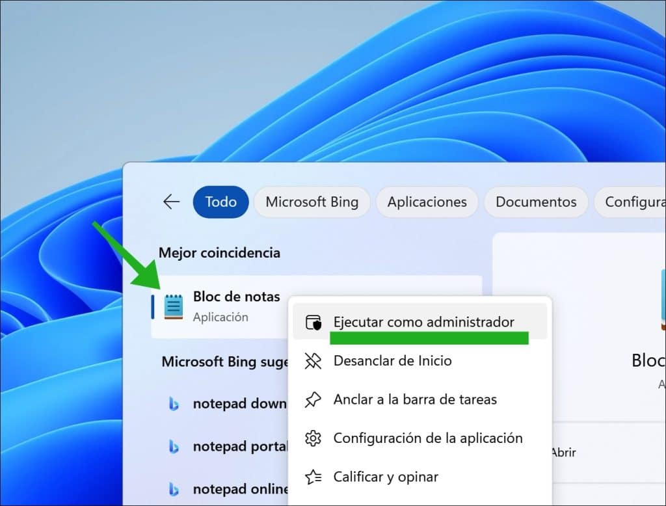Switch to the Aplicaciones tab

[427, 202]
